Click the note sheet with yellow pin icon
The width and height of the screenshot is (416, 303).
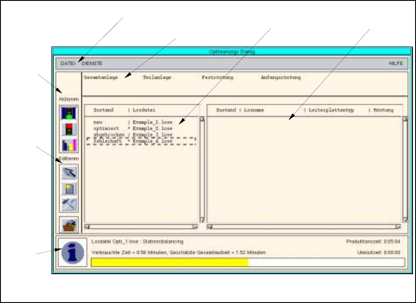pyautogui.click(x=69, y=189)
